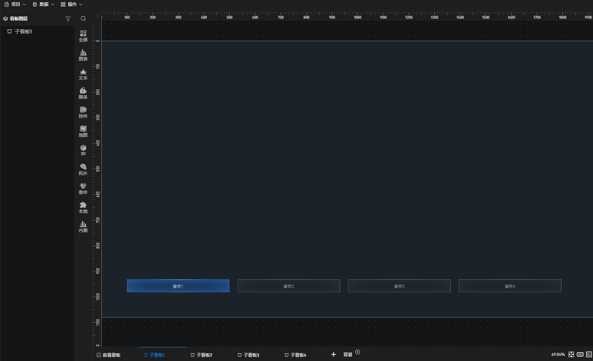The height and width of the screenshot is (361, 593).
Task: Toggle the console panel icon at bottom right
Action: 589,354
